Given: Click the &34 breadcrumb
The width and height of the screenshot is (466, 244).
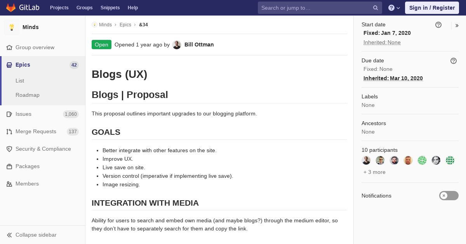Looking at the screenshot, I should pos(143,25).
